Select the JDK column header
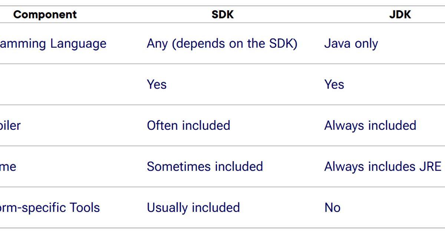Viewport: 445px width, 233px height. [400, 14]
